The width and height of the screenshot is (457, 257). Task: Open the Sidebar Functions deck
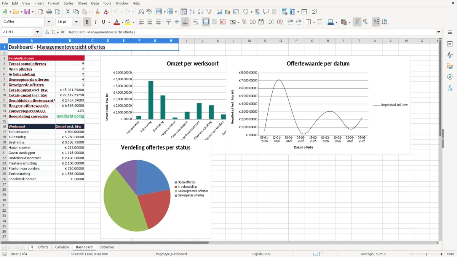pyautogui.click(x=450, y=88)
